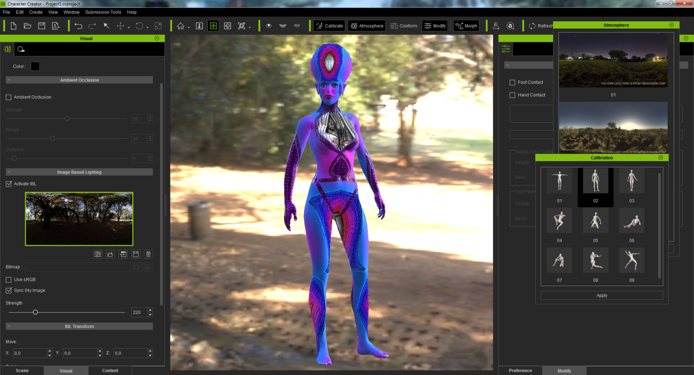Undo the last action

pyautogui.click(x=78, y=26)
